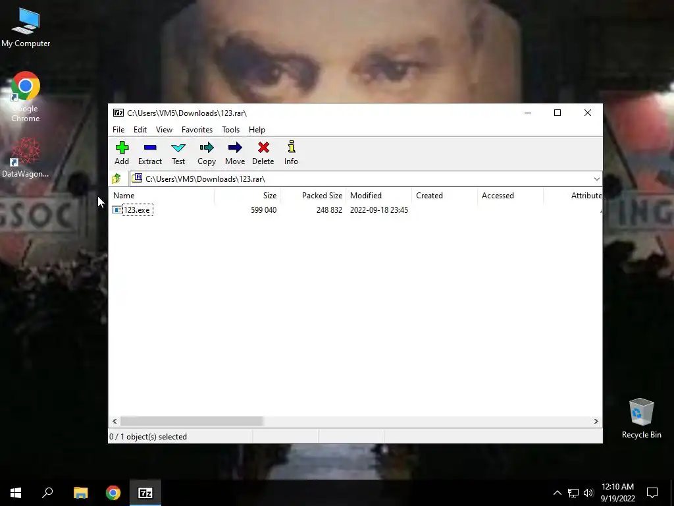Sort by Modified column header
This screenshot has width=674, height=506.
click(x=378, y=195)
